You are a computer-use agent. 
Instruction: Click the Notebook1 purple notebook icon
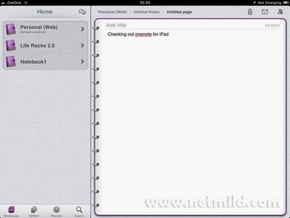click(x=11, y=61)
